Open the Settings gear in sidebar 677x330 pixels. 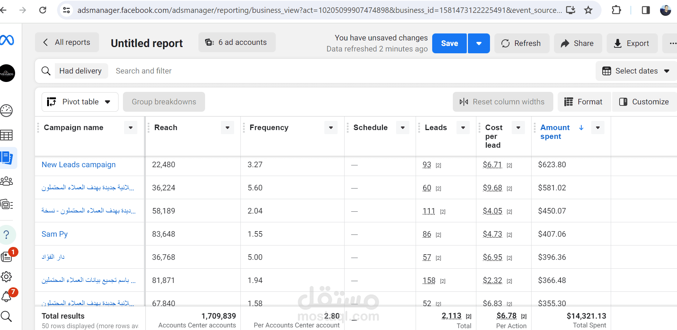tap(7, 277)
